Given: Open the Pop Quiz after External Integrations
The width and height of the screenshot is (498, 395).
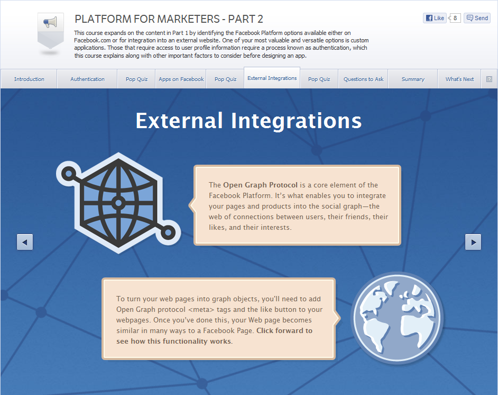Looking at the screenshot, I should pyautogui.click(x=319, y=79).
